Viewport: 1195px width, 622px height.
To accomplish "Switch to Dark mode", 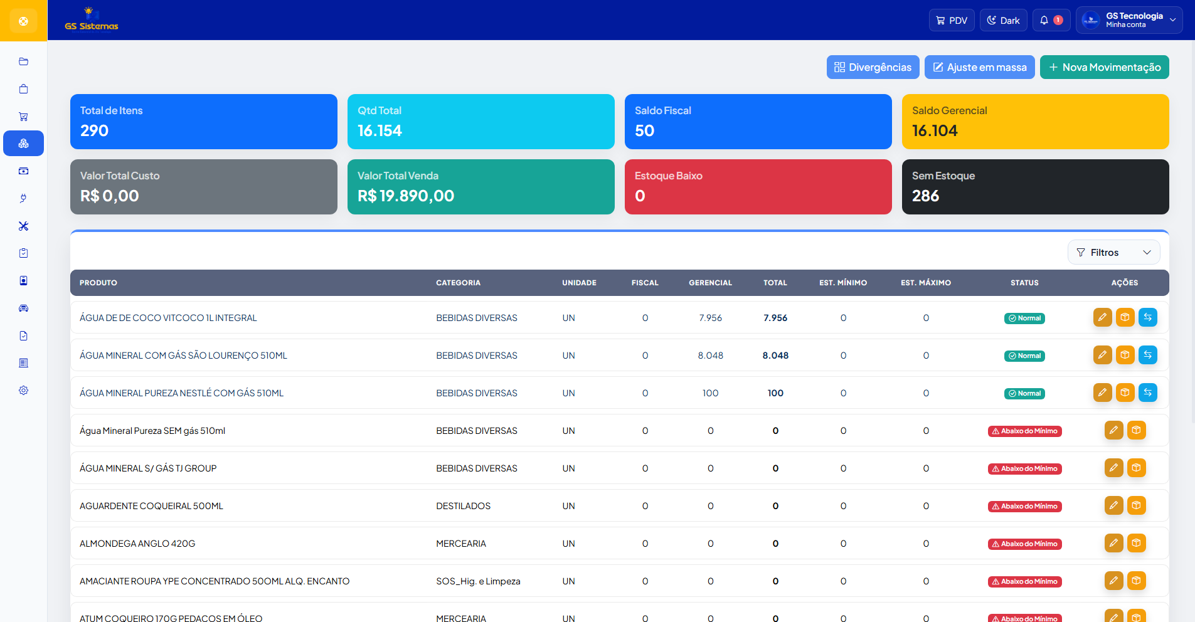I will 1003,20.
